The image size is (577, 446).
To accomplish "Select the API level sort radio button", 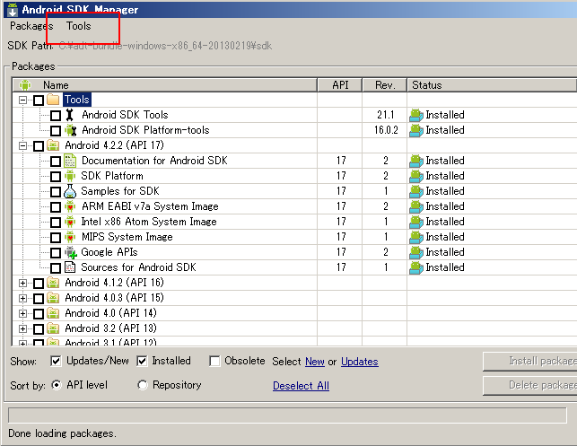I will (x=57, y=385).
